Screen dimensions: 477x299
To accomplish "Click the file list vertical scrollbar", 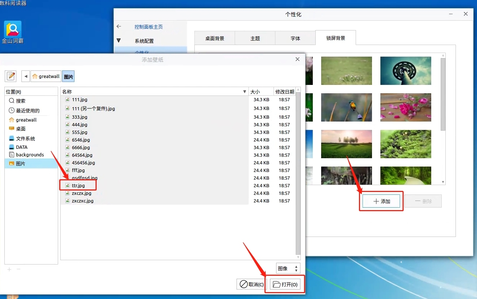I will click(x=298, y=173).
